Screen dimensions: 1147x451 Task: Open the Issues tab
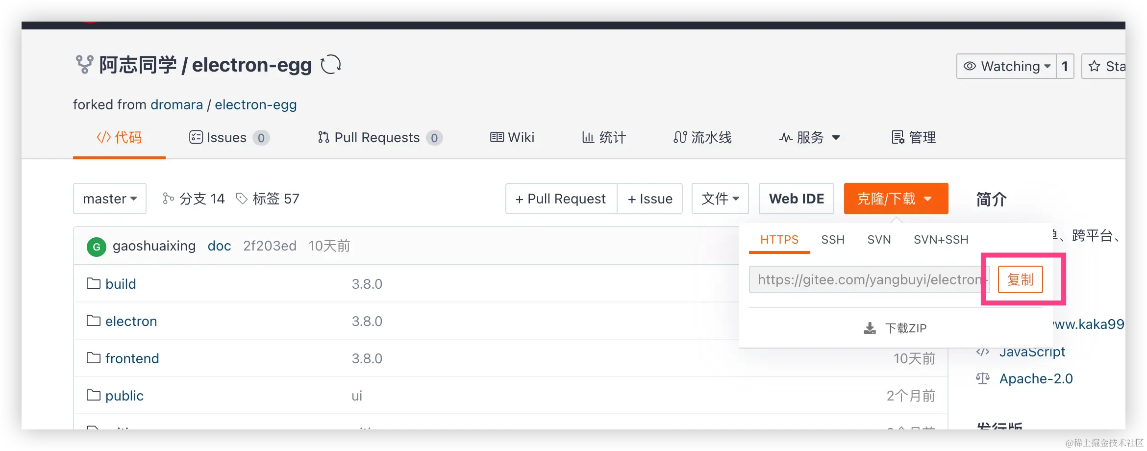click(229, 138)
